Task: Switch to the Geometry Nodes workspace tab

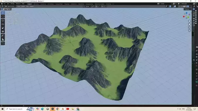Action: pyautogui.click(x=99, y=4)
